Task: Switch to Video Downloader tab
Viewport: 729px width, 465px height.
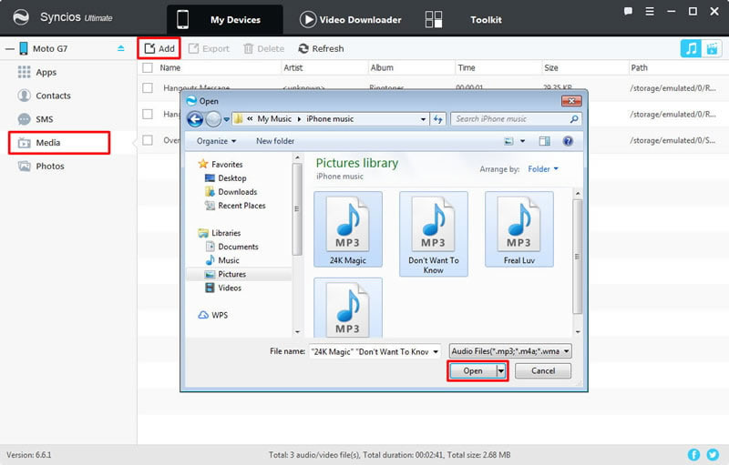Action: point(351,19)
